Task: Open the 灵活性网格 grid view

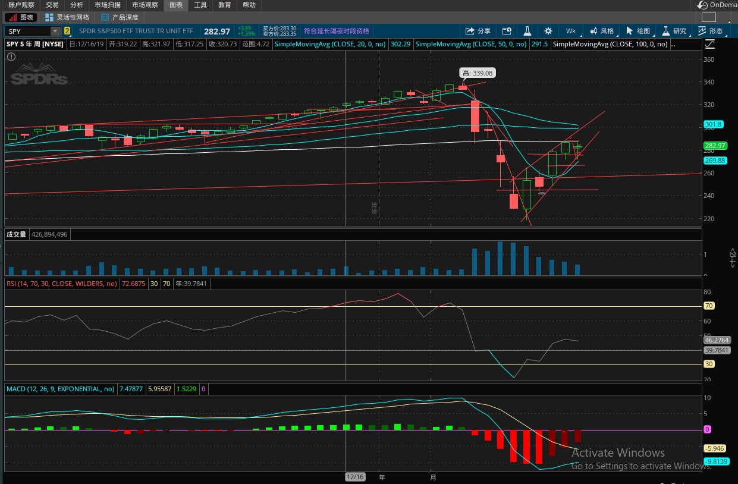Action: (x=67, y=18)
